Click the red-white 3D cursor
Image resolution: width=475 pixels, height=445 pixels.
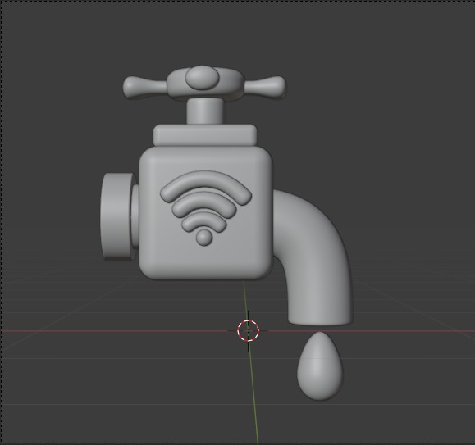[x=248, y=330]
